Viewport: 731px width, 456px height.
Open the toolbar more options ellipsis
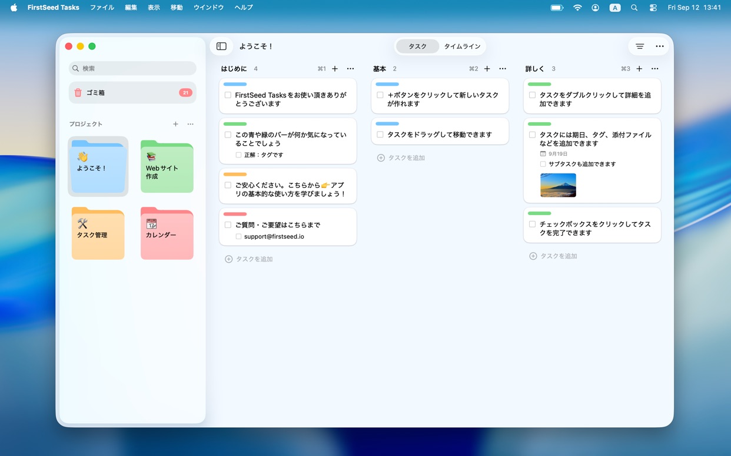660,46
